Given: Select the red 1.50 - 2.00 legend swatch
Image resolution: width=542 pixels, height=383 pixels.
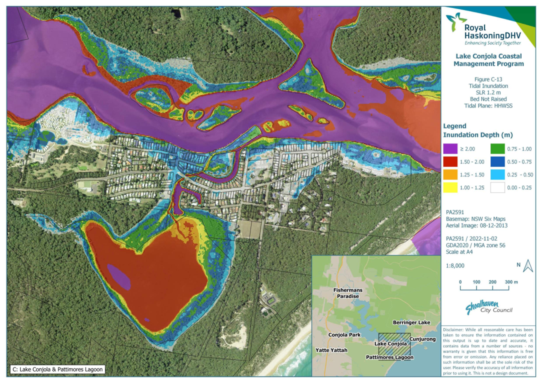Looking at the screenshot, I should (450, 162).
